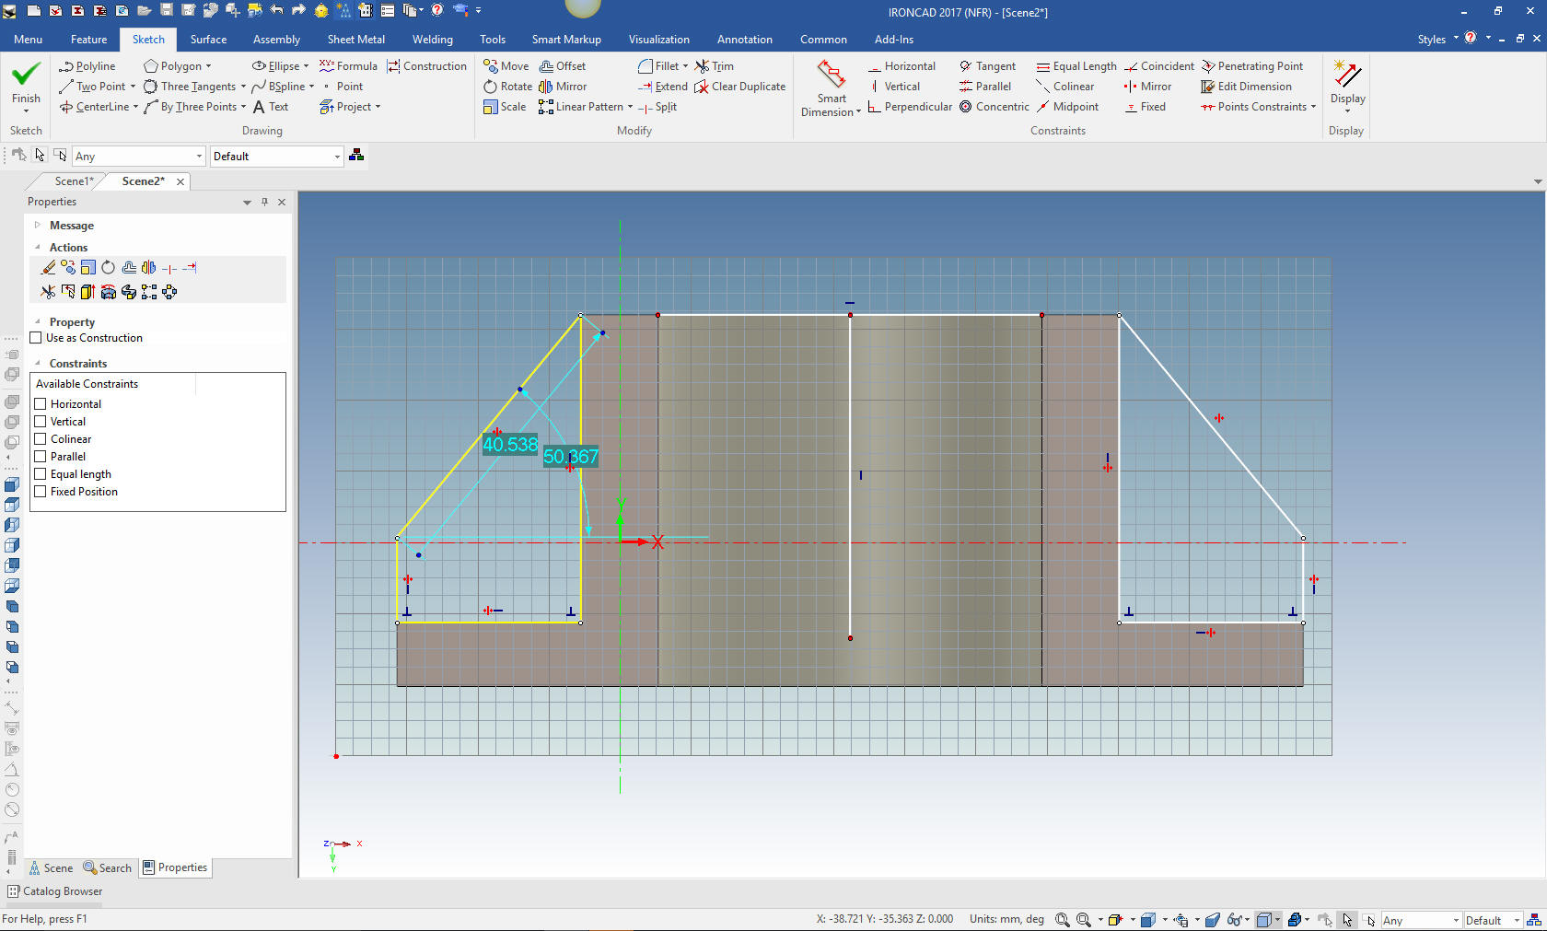Switch to the Sheet Metal ribbon tab

355,40
